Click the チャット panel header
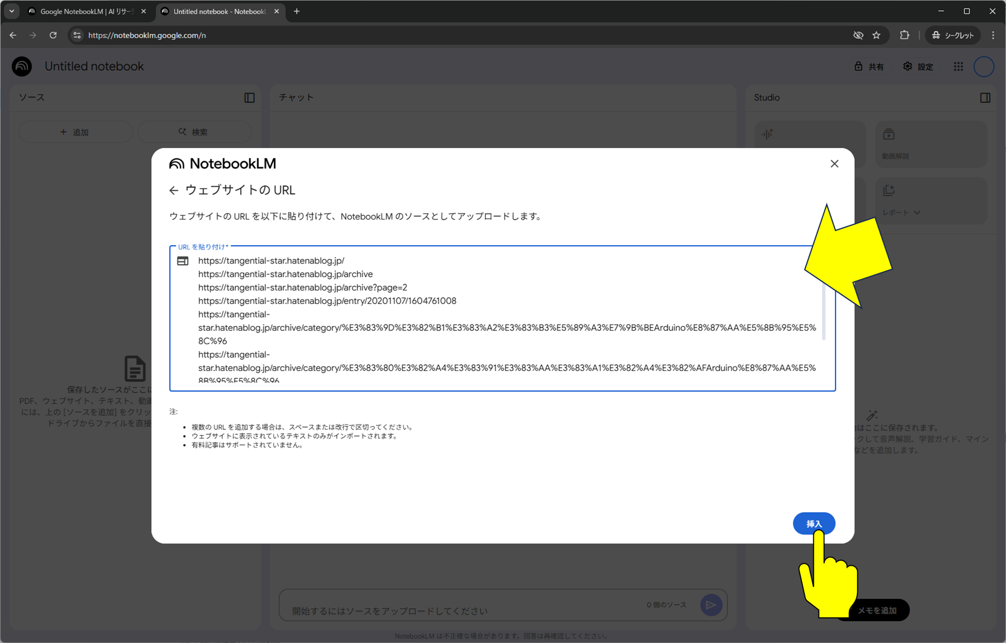 [x=297, y=98]
